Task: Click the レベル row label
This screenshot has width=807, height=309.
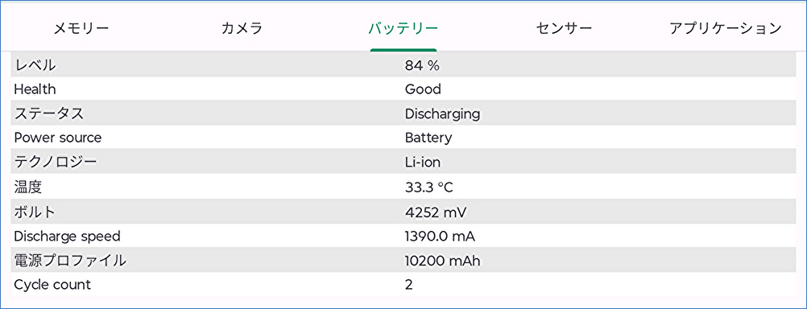Action: pyautogui.click(x=35, y=65)
